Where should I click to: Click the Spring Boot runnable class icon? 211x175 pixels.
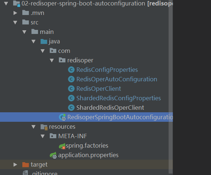(x=63, y=117)
